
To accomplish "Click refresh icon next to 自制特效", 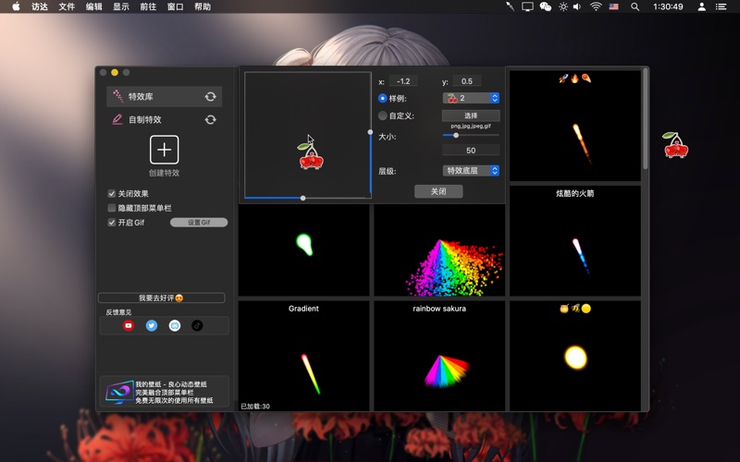I will click(x=211, y=119).
